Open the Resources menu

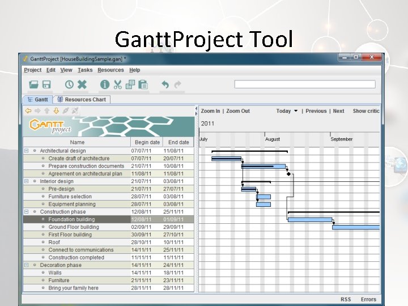(x=110, y=70)
